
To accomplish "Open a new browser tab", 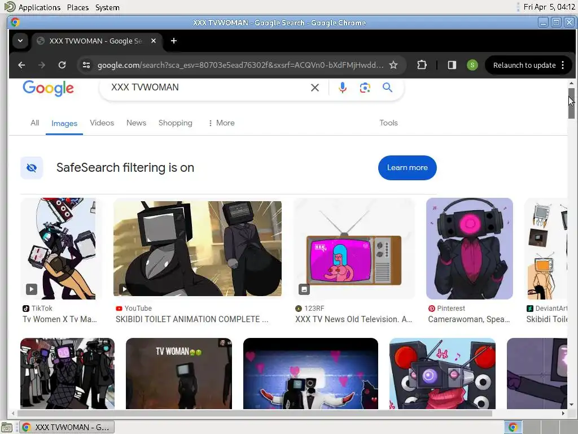I will coord(174,41).
